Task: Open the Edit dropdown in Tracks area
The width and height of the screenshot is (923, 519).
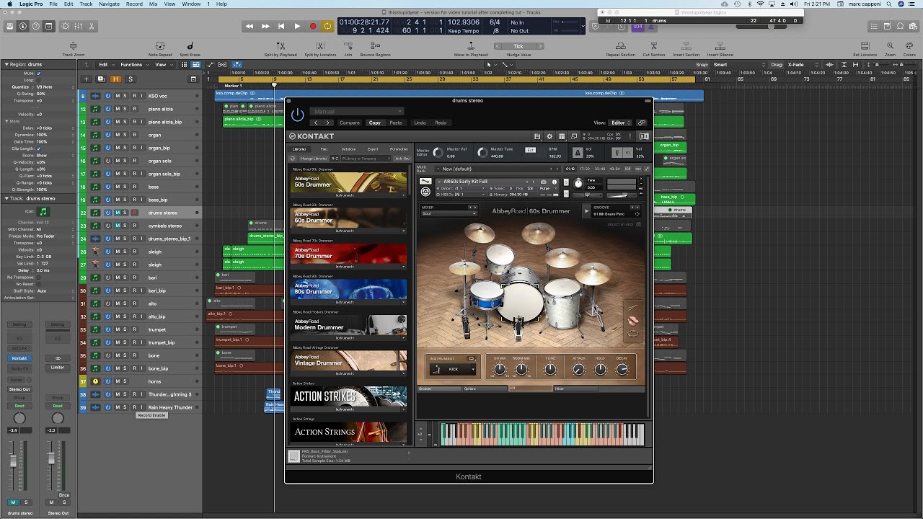Action: coord(105,65)
